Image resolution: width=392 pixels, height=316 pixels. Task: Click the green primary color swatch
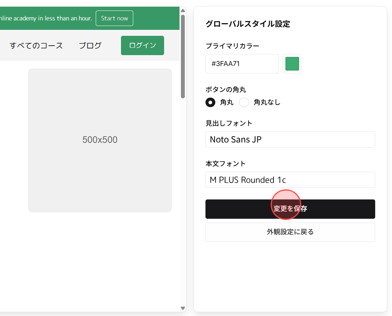tap(292, 64)
